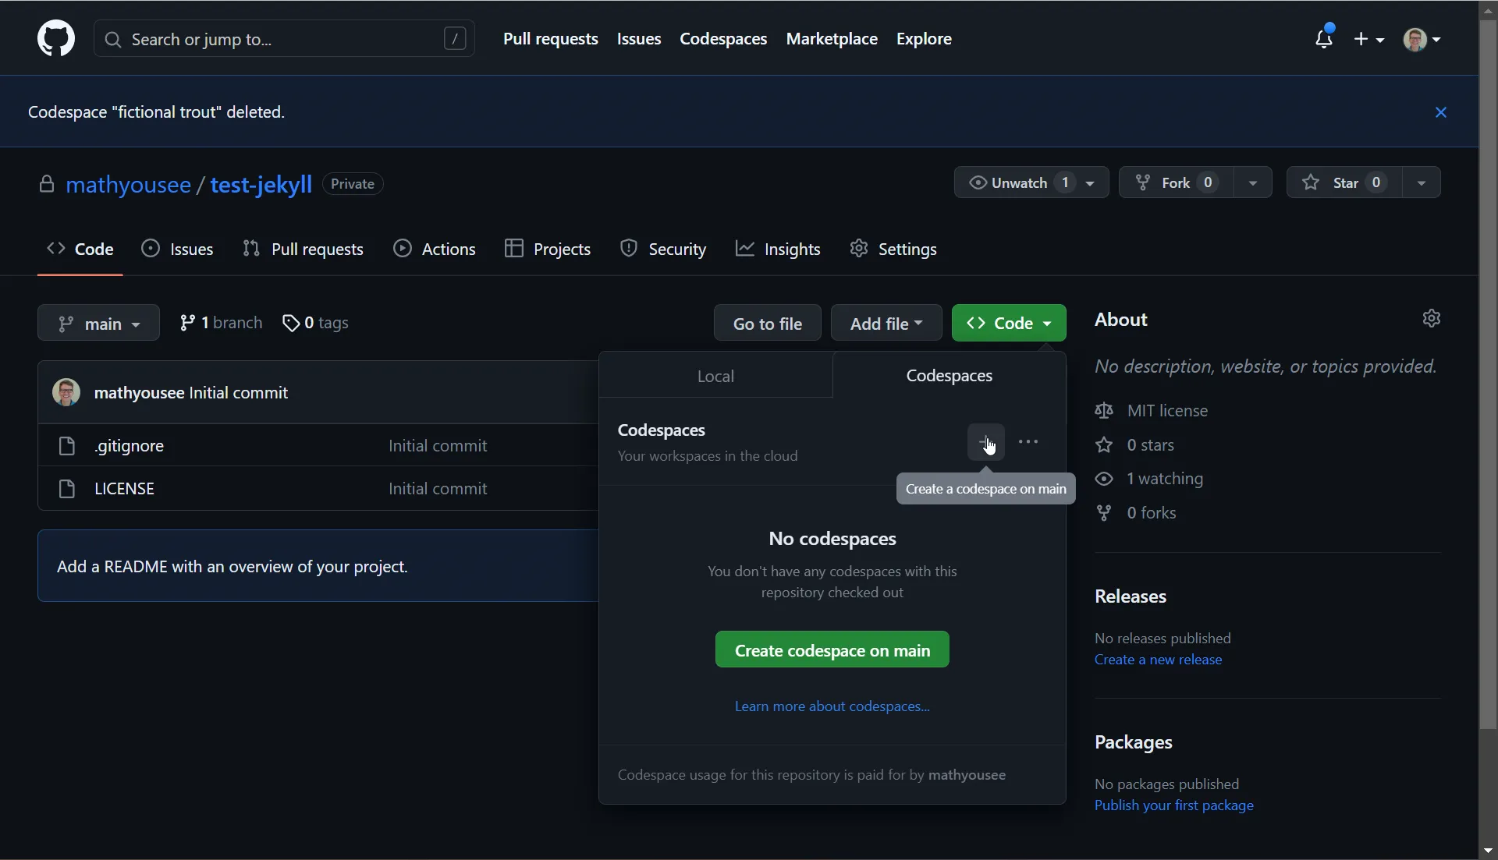Click Create codespace on main button
The image size is (1498, 860).
(832, 648)
